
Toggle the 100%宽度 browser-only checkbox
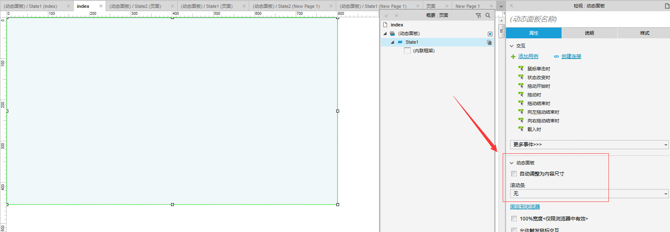[x=514, y=219]
